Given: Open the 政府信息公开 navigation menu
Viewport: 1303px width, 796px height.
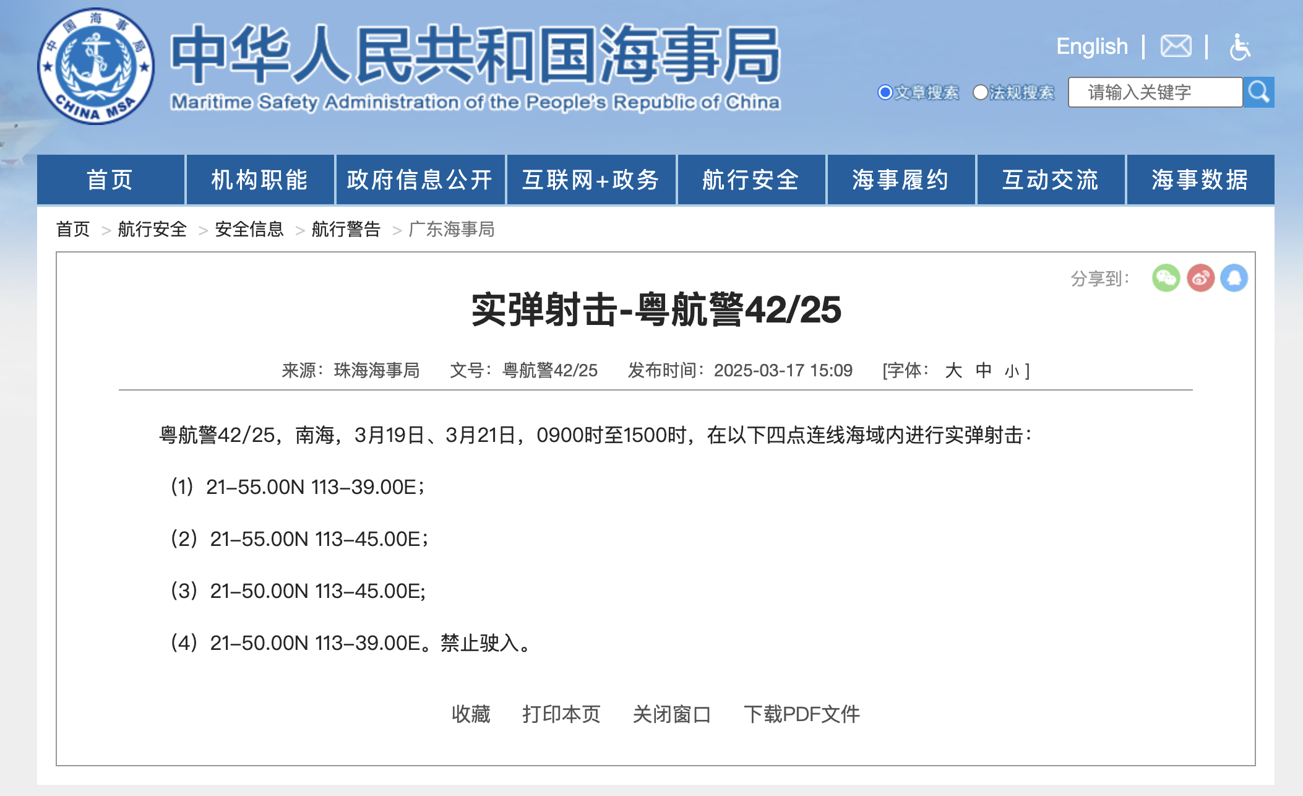Looking at the screenshot, I should [420, 180].
